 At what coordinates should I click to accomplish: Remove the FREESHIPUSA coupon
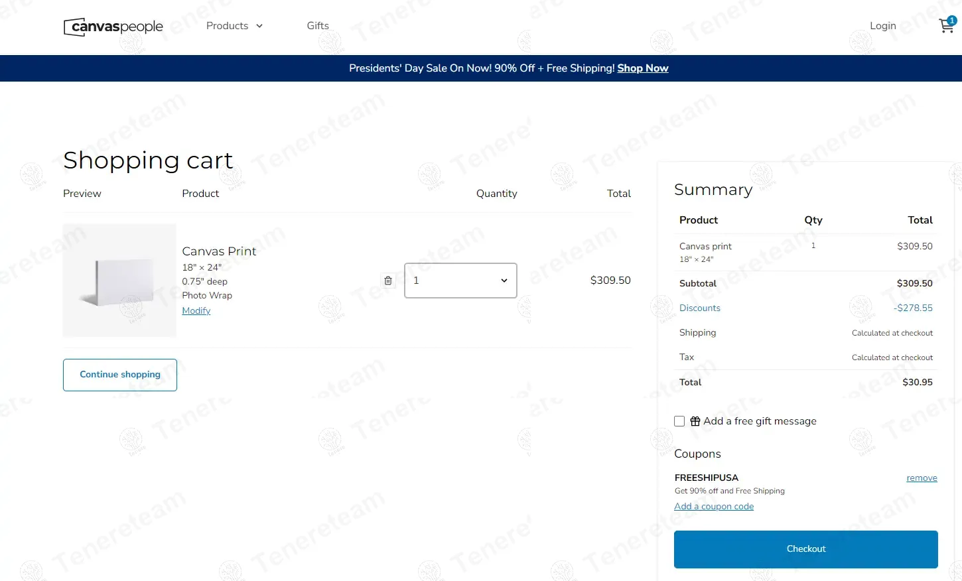click(x=922, y=478)
